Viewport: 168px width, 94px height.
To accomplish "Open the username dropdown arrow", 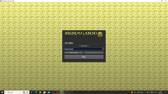I will pos(103,49).
